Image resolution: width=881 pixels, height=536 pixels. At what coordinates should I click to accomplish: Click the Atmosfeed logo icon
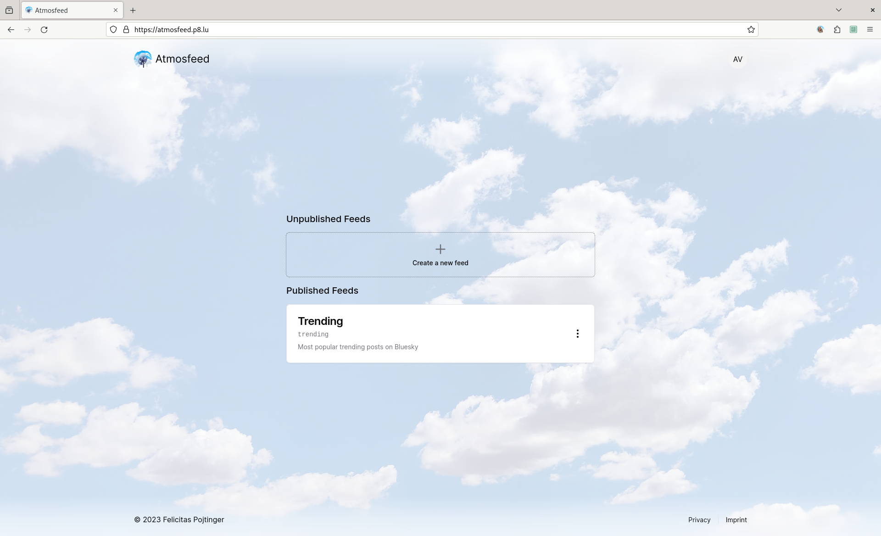pyautogui.click(x=142, y=58)
